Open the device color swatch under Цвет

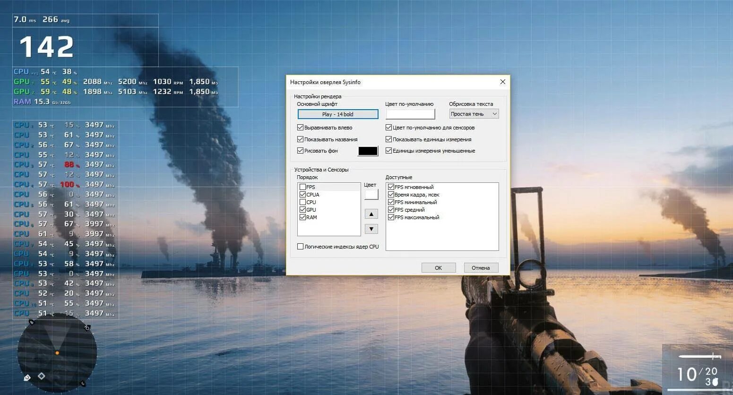click(371, 195)
